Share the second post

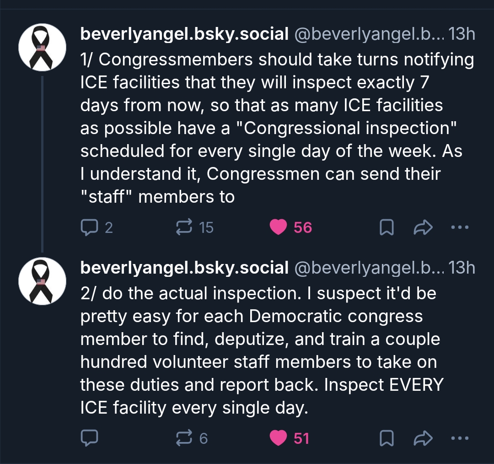pos(423,438)
